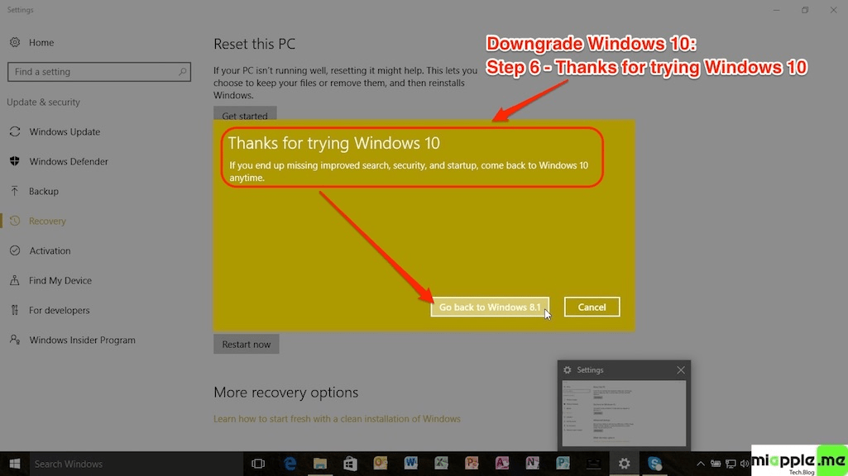Select the Activation section icon
The height and width of the screenshot is (476, 848).
[14, 250]
